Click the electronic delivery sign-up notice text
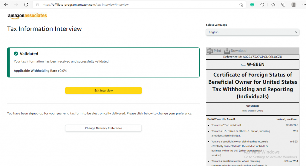The width and height of the screenshot is (306, 166). [100, 113]
